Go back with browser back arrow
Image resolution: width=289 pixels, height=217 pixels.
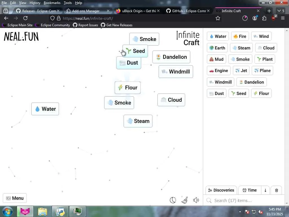click(x=6, y=18)
